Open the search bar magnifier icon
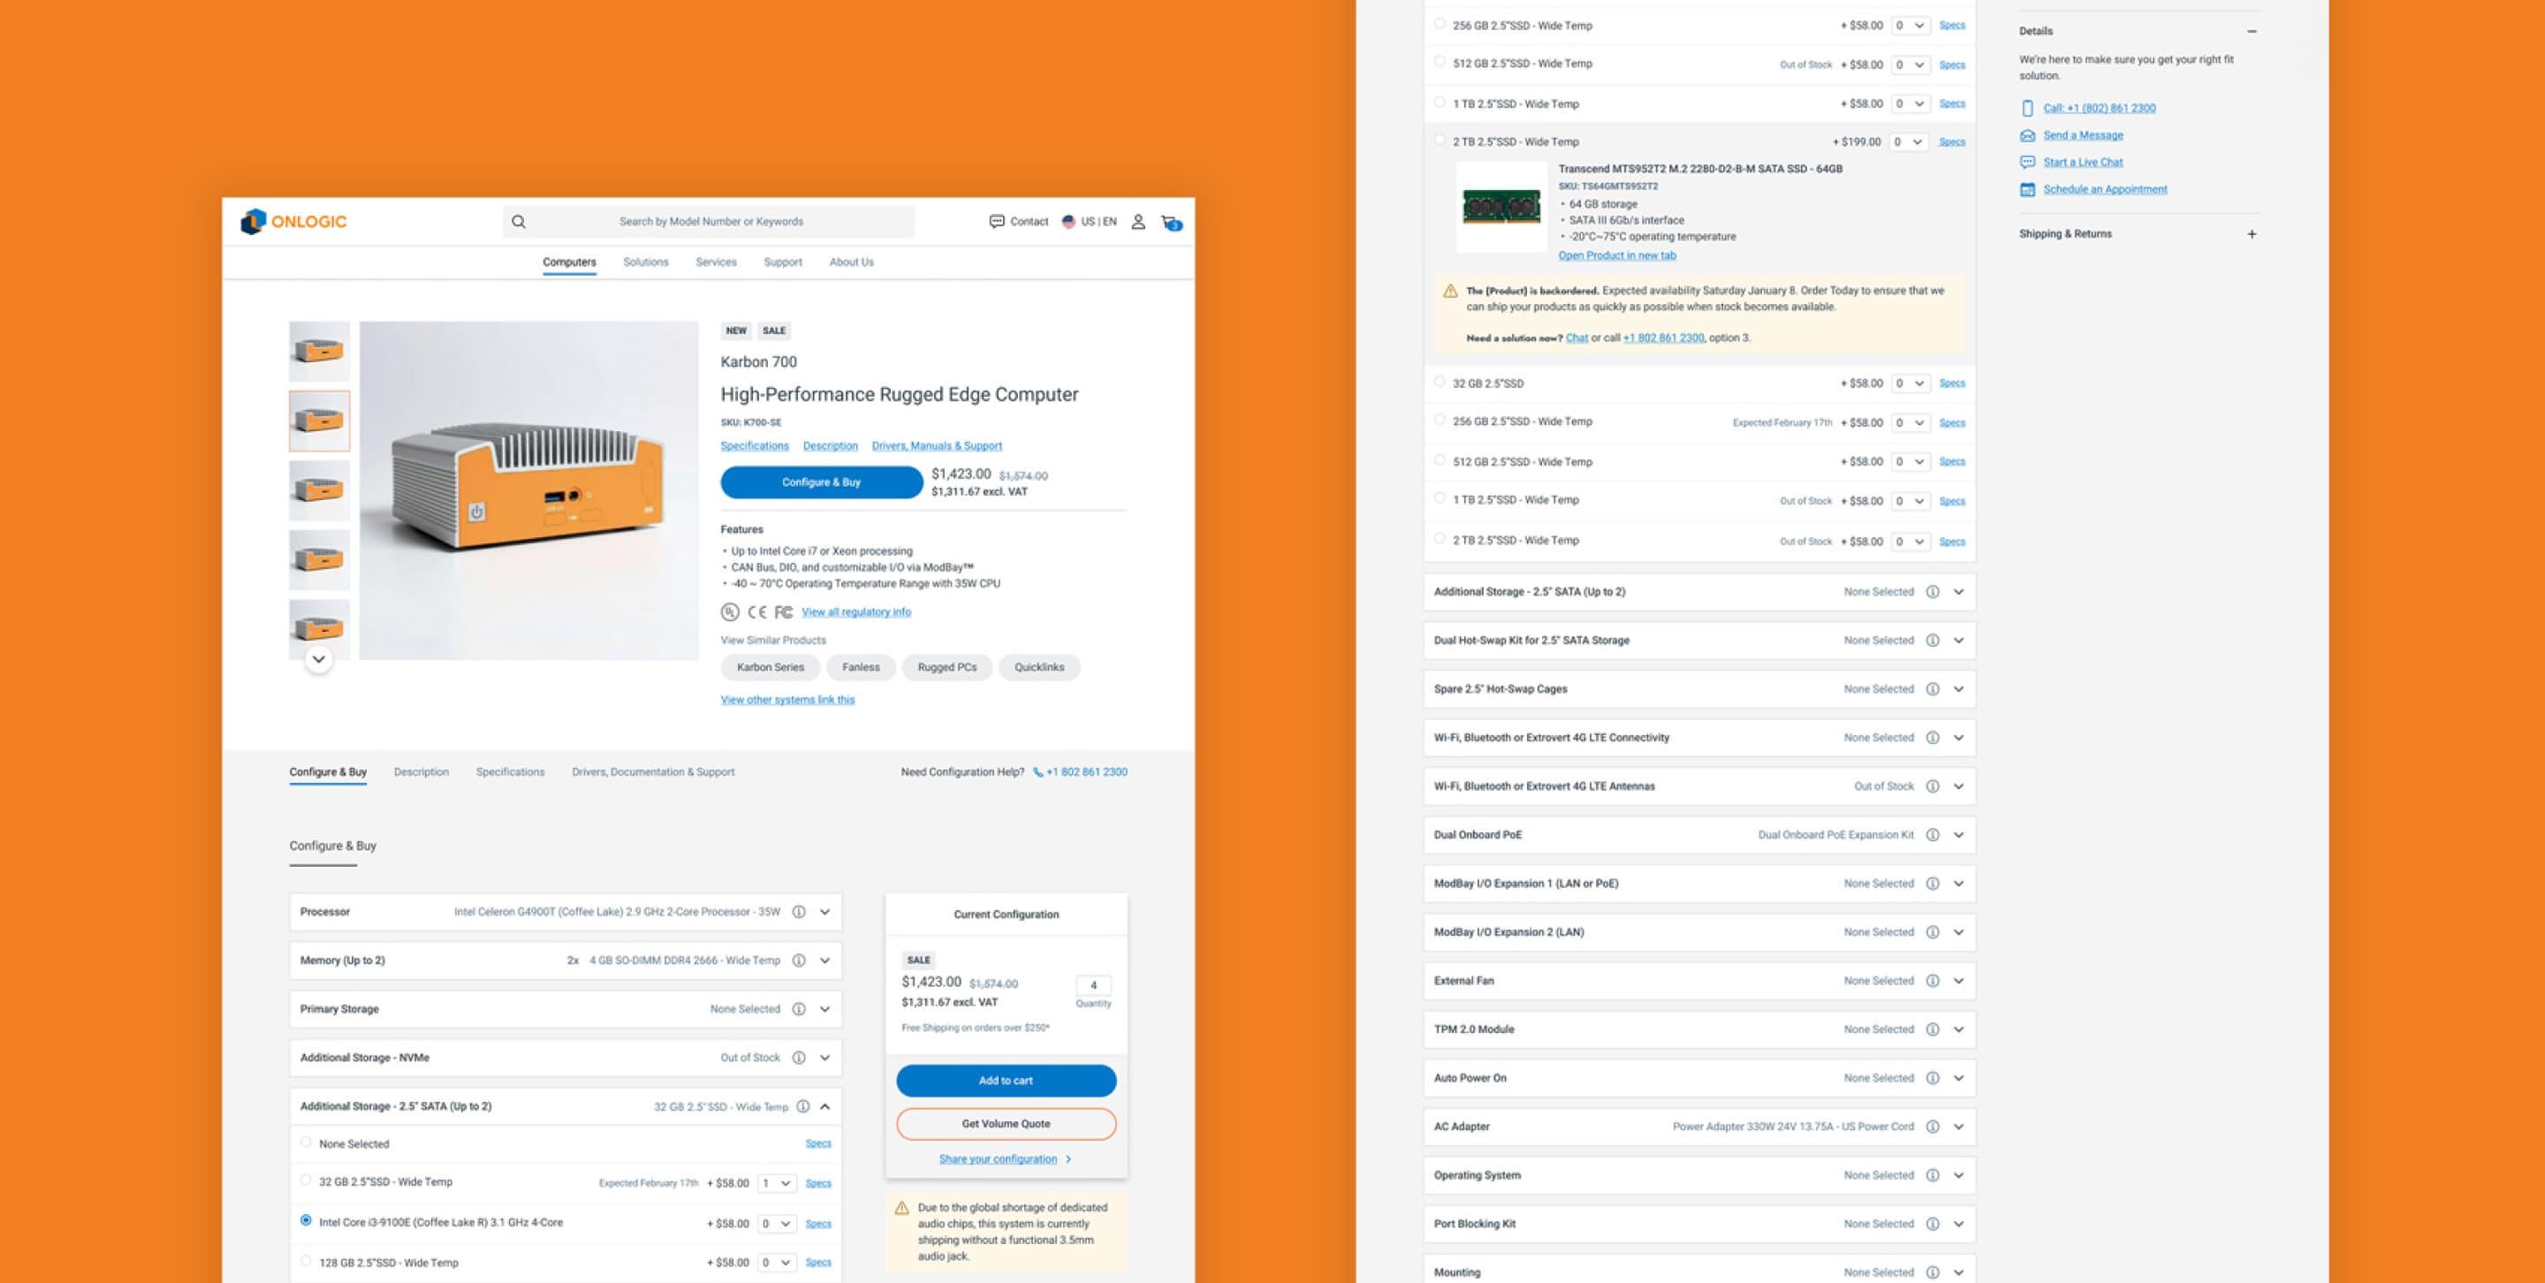The height and width of the screenshot is (1283, 2545). click(518, 221)
